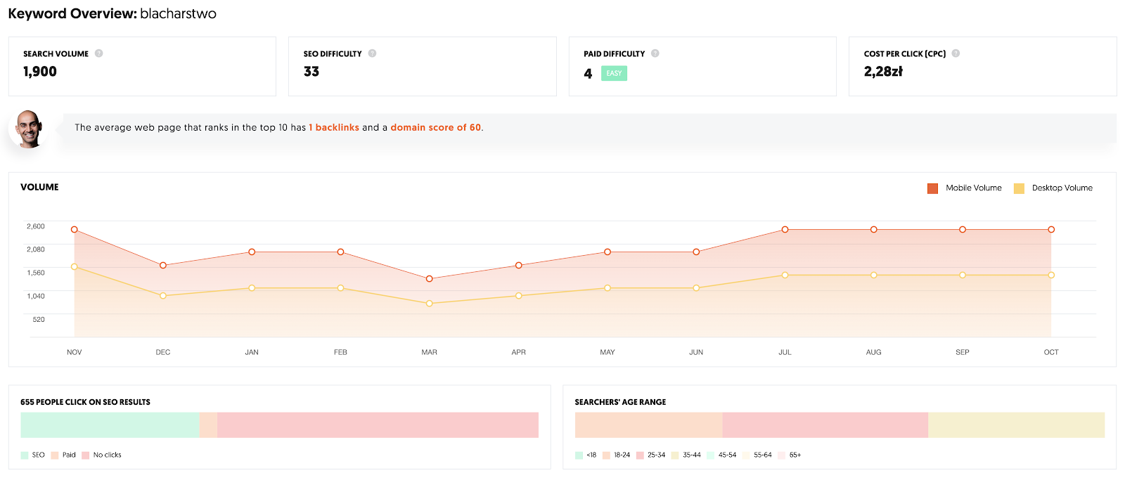
Task: Click the 18-24 age legend swatch
Action: [x=606, y=455]
